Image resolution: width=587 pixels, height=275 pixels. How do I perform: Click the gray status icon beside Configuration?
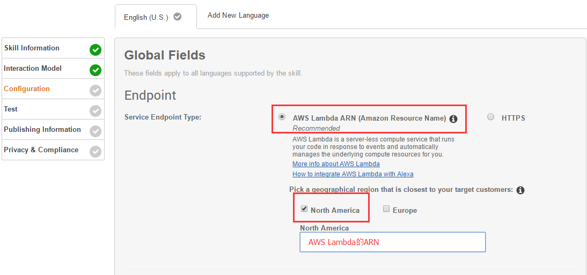tap(96, 91)
